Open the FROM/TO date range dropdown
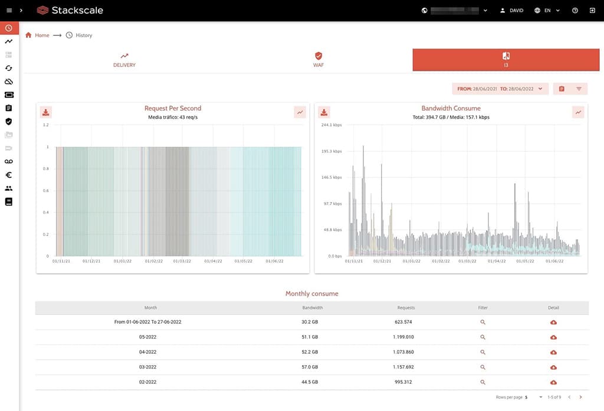The height and width of the screenshot is (411, 604). click(x=500, y=89)
